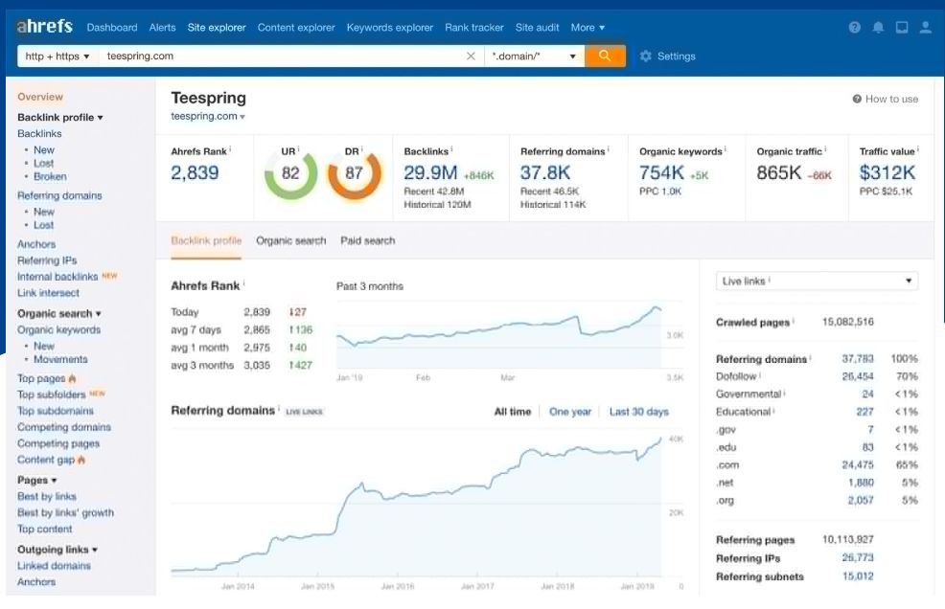Viewport: 945px width, 609px height.
Task: Open Keywords explorer from top navigation
Action: (x=389, y=28)
